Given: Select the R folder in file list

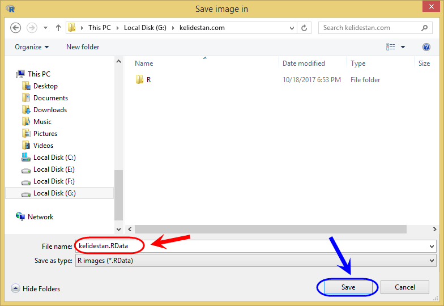Looking at the screenshot, I should coord(143,80).
